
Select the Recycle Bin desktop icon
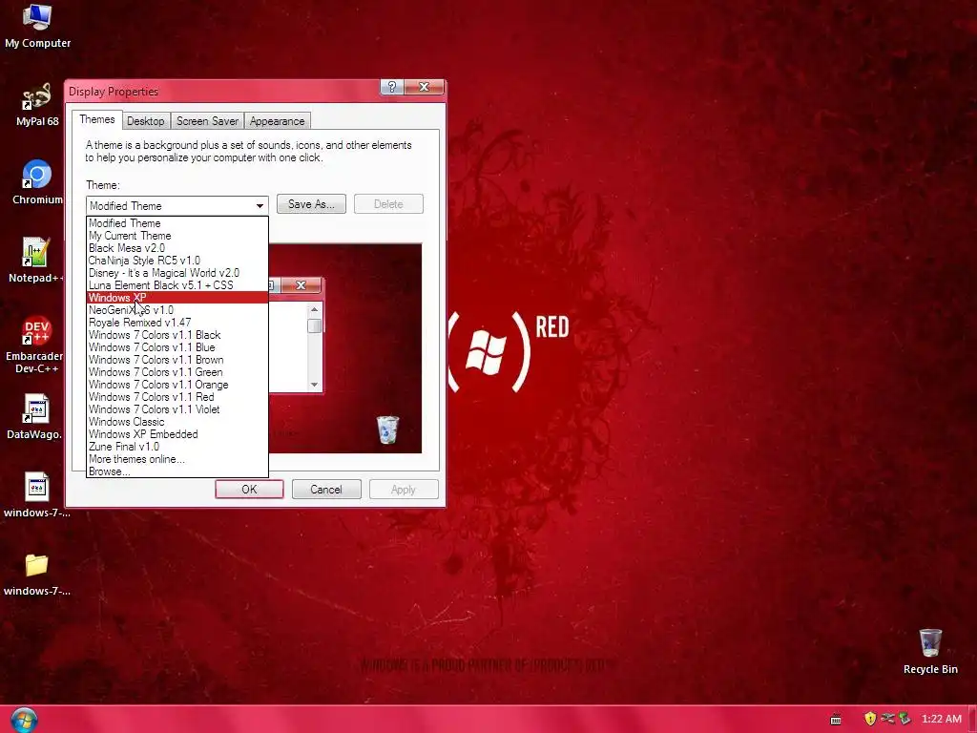click(x=930, y=651)
